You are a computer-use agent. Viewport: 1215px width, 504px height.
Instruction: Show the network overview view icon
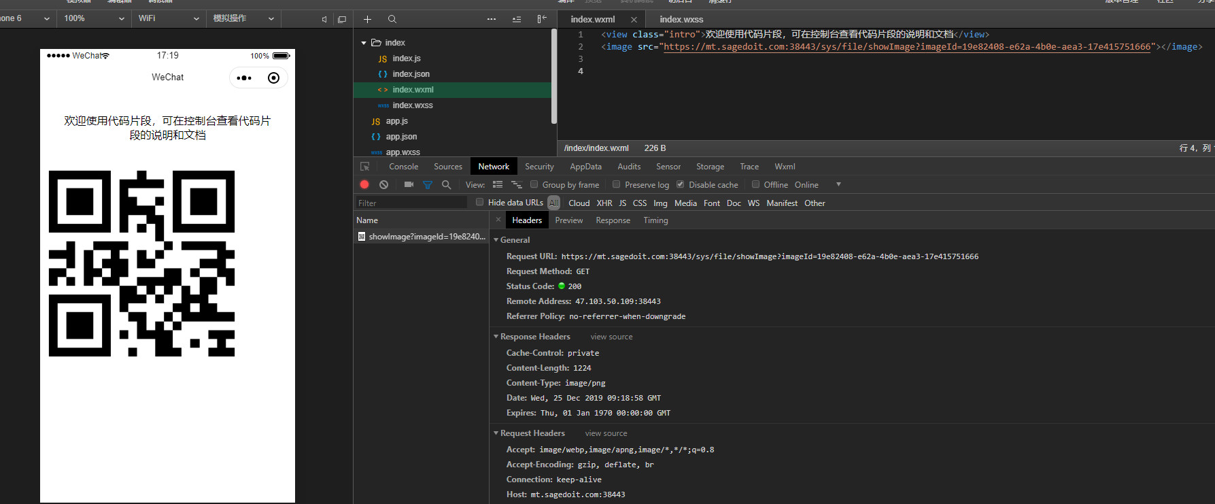517,184
